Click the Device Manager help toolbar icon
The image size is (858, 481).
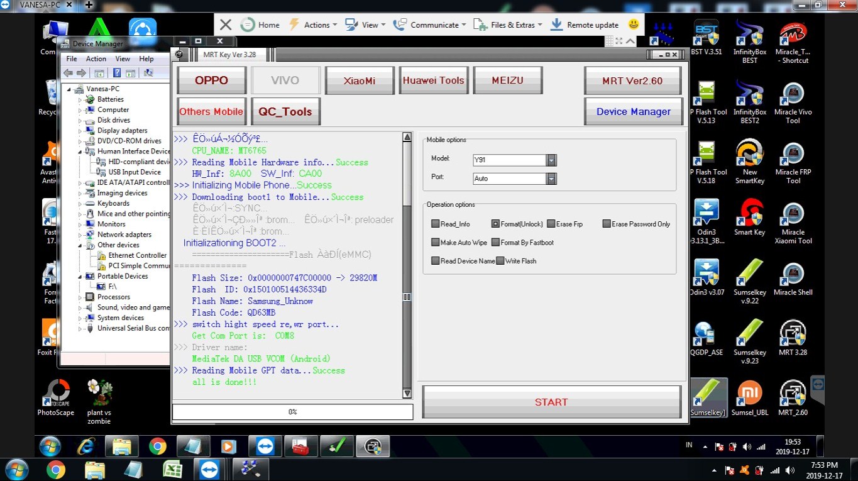pos(116,73)
